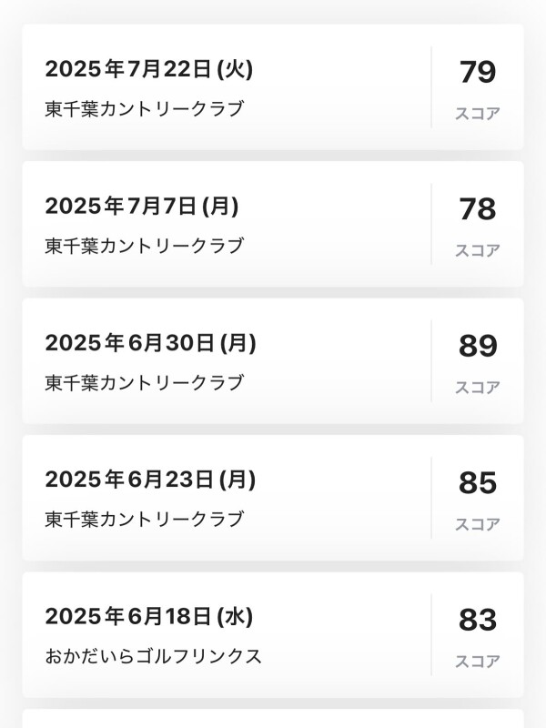Image resolution: width=546 pixels, height=728 pixels.
Task: Tap おかだいらゴルフリンクス course name
Action: pyautogui.click(x=153, y=656)
